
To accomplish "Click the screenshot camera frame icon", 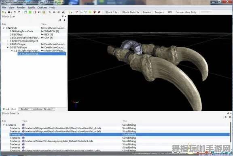I will coord(63,12).
